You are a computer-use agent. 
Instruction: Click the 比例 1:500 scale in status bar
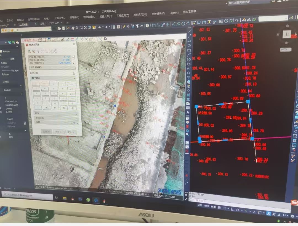tap(203, 206)
